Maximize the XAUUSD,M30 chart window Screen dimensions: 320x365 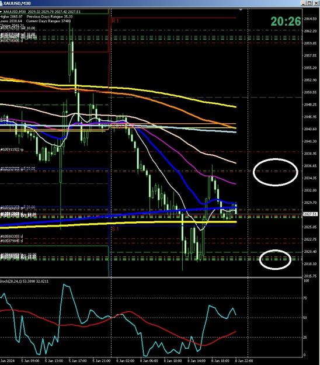[x=309, y=3]
